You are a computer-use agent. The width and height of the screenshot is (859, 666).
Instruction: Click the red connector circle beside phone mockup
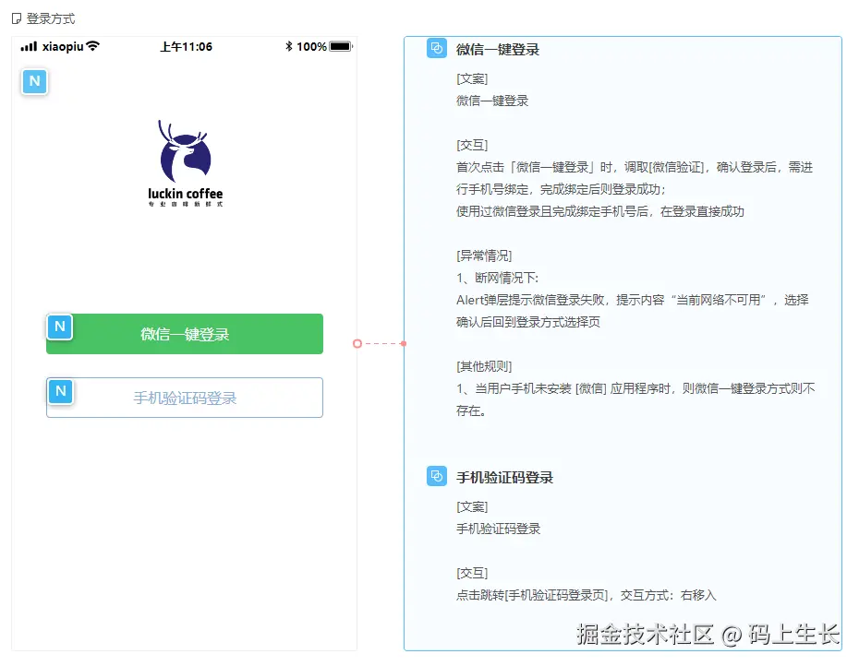click(x=357, y=344)
